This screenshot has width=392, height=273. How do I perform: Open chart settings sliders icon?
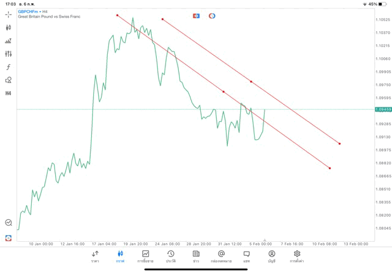pyautogui.click(x=9, y=54)
